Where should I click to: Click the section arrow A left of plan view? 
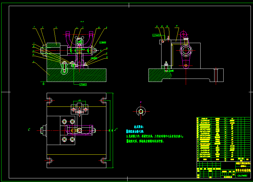tap(29, 129)
